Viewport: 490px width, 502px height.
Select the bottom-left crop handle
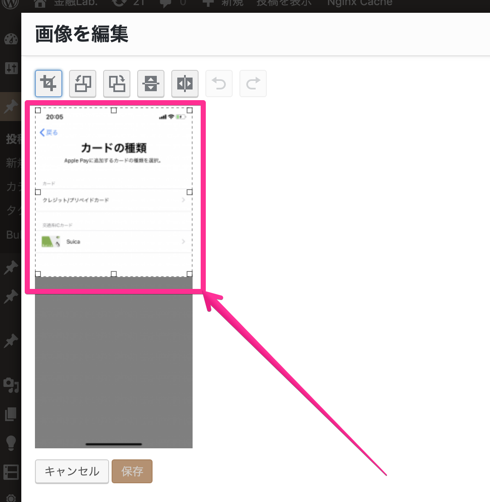click(38, 274)
